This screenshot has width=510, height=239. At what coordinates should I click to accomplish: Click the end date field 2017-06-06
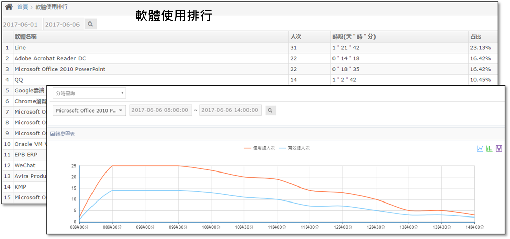63,24
